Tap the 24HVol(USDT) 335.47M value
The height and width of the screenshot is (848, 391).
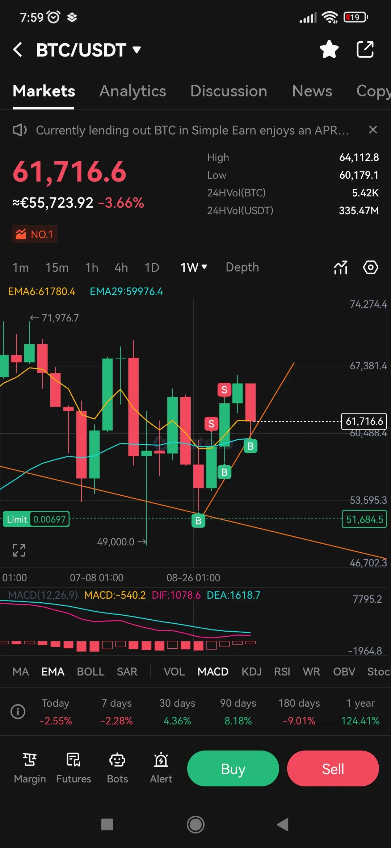pos(359,211)
